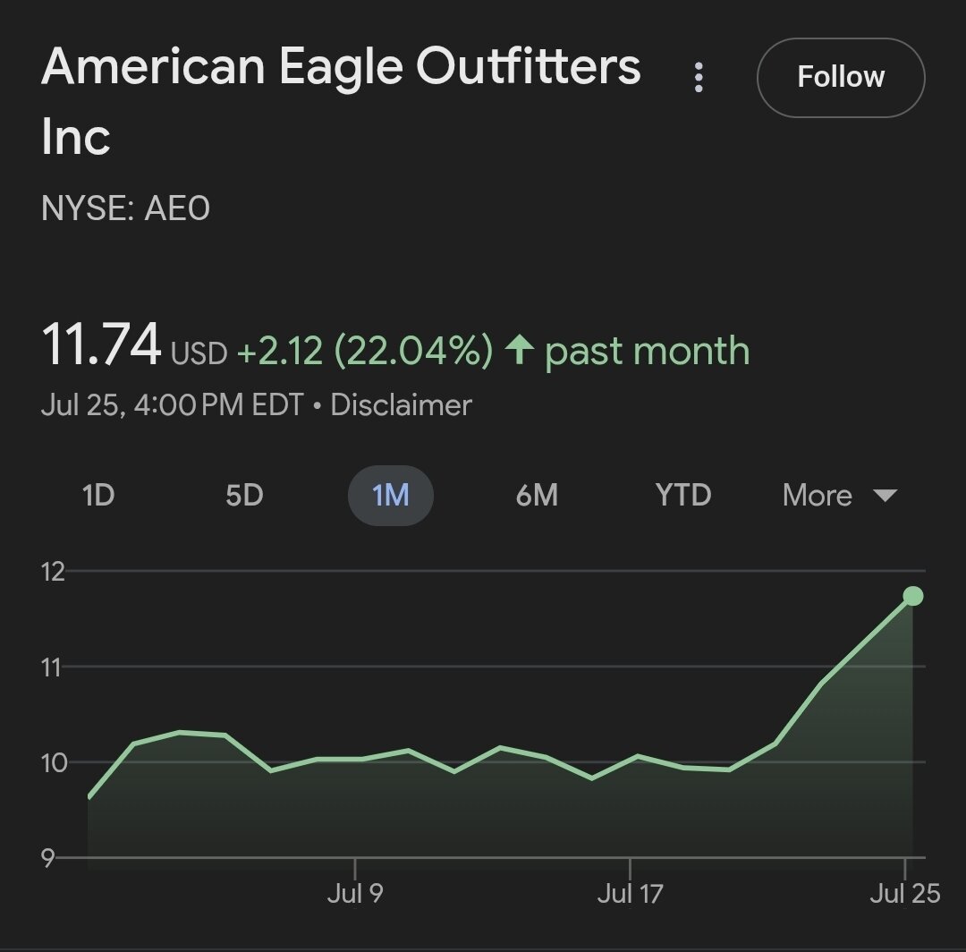Switch chart to 6M range
966x952 pixels.
pos(537,496)
